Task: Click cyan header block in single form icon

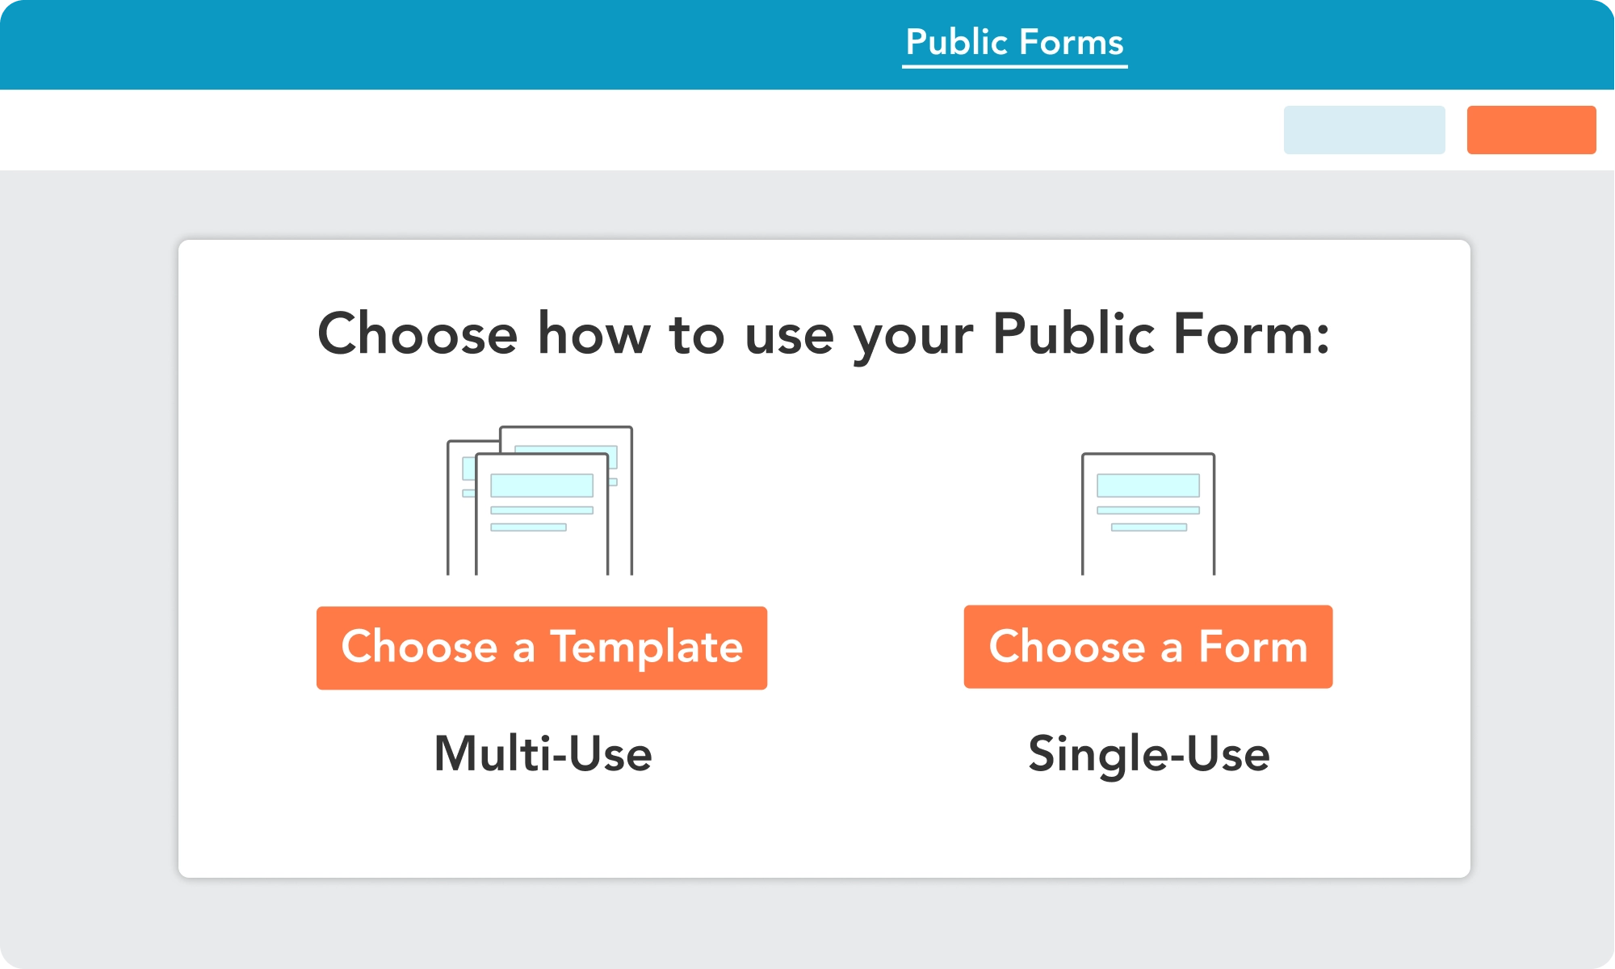Action: point(1147,485)
